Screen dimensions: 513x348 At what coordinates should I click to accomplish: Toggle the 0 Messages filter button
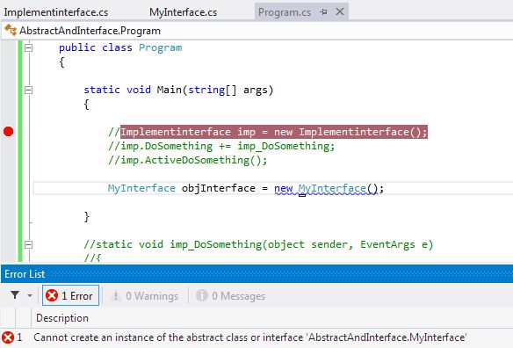(231, 296)
